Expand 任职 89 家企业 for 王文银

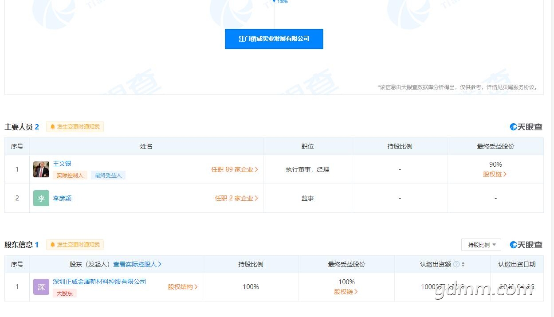click(x=235, y=169)
